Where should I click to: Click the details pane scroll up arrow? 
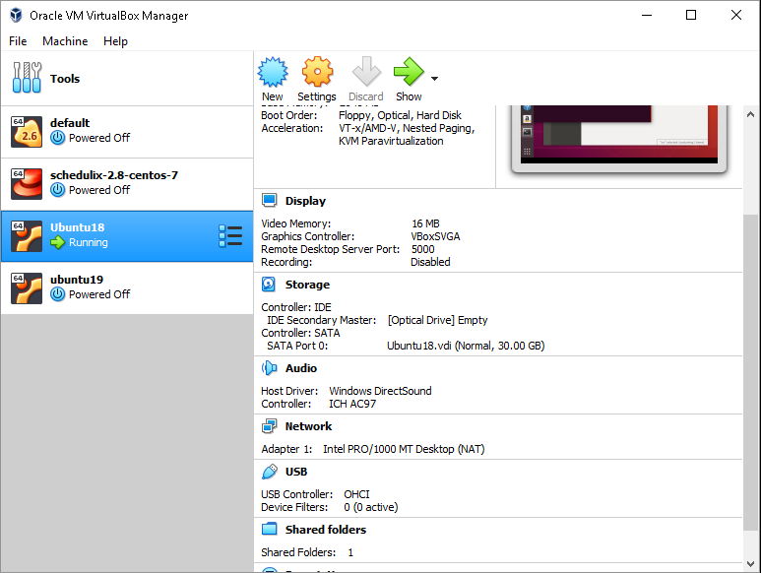(x=750, y=114)
